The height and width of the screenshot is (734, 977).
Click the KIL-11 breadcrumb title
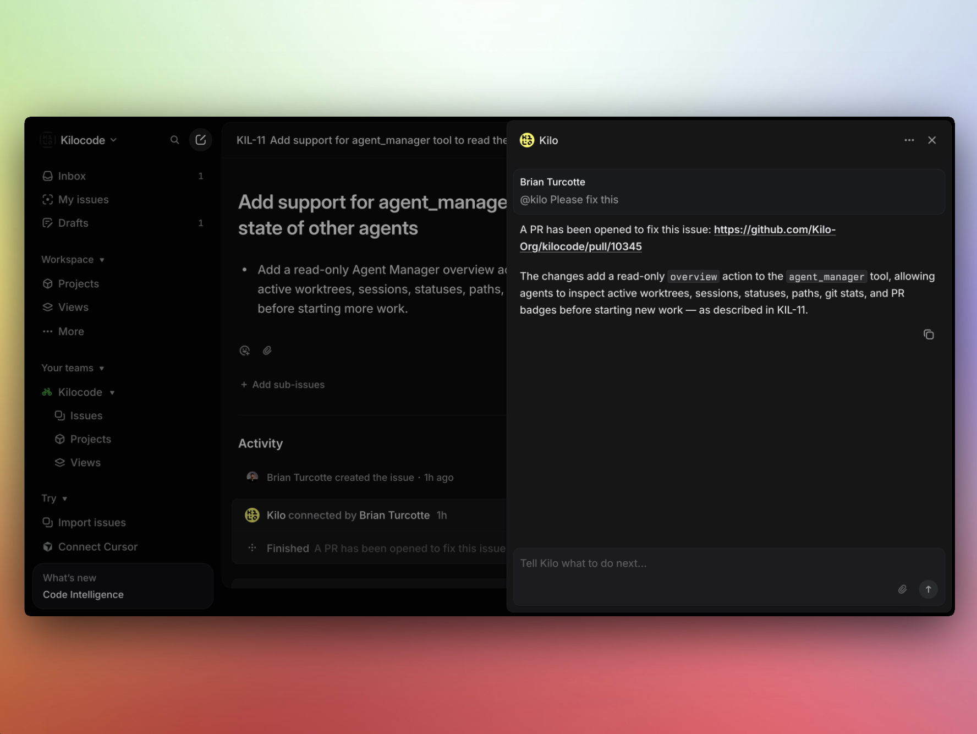coord(371,140)
